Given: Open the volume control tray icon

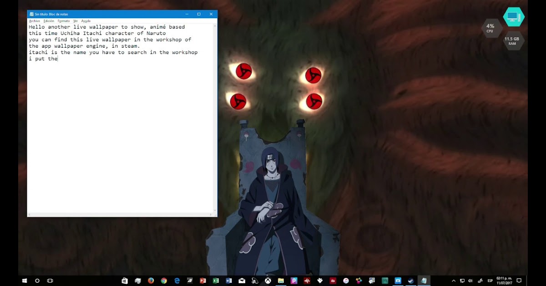Looking at the screenshot, I should pos(470,281).
